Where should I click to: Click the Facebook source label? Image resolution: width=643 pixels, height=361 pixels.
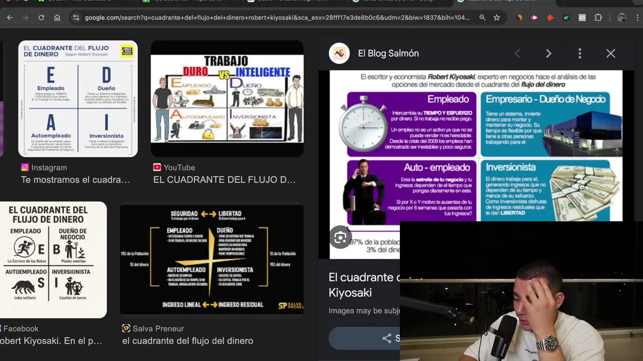coord(21,328)
